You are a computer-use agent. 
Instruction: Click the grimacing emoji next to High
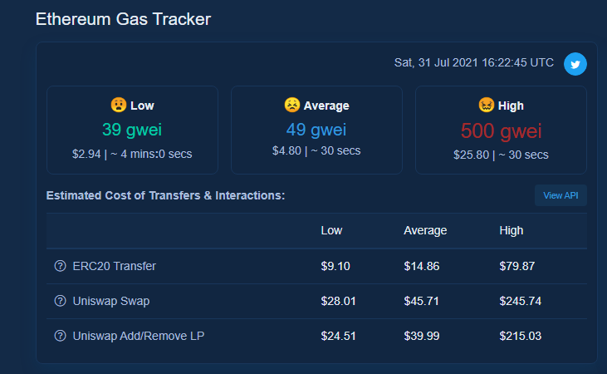487,105
